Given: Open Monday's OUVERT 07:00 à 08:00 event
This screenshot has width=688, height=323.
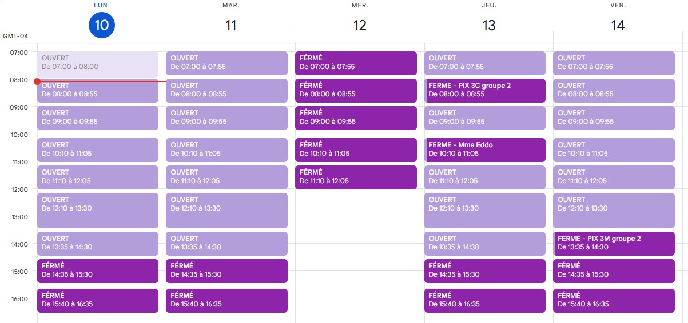Looking at the screenshot, I should [98, 64].
